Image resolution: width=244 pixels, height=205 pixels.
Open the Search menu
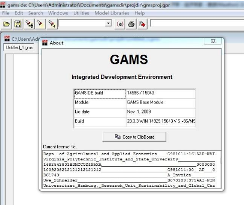coord(36,13)
